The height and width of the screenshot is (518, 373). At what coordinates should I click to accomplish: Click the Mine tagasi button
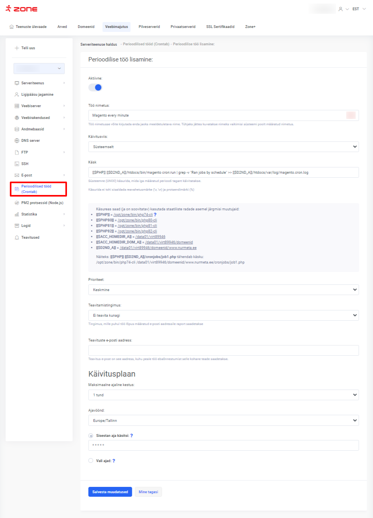(x=148, y=492)
